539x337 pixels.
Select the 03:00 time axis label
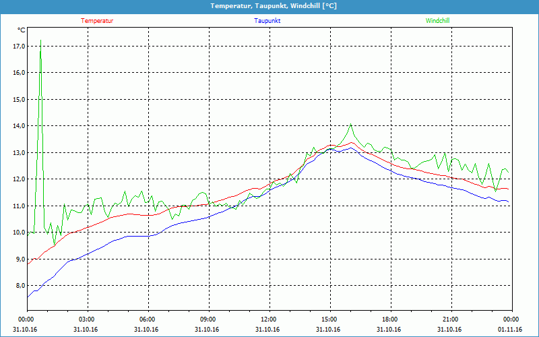coord(87,319)
